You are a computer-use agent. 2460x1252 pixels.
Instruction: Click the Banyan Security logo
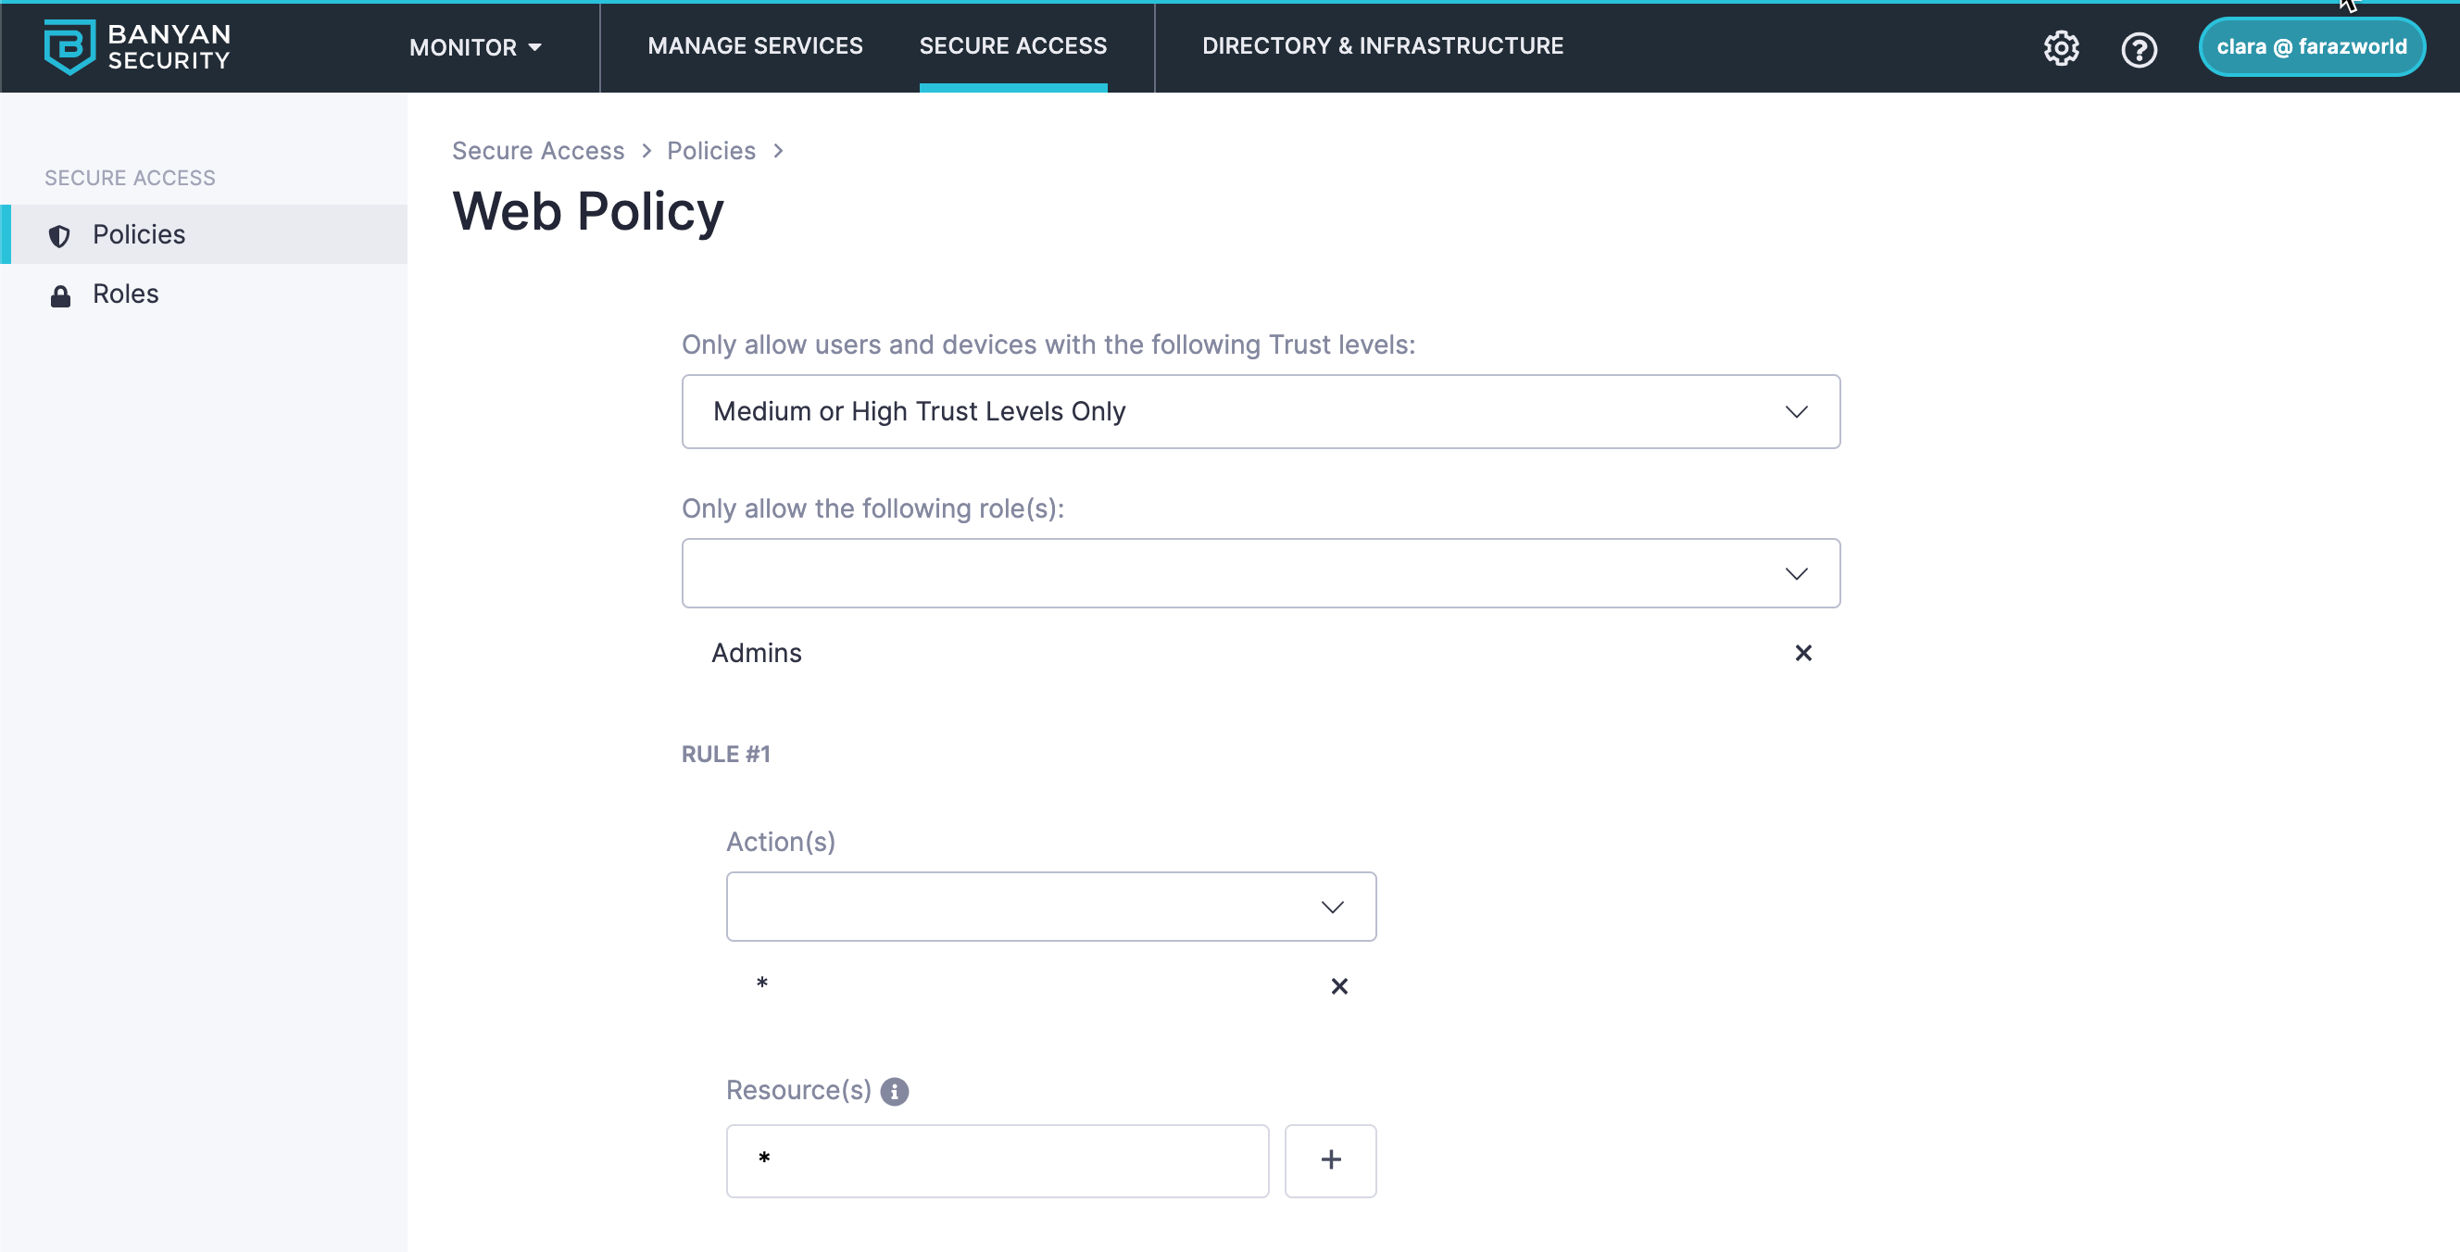[136, 46]
